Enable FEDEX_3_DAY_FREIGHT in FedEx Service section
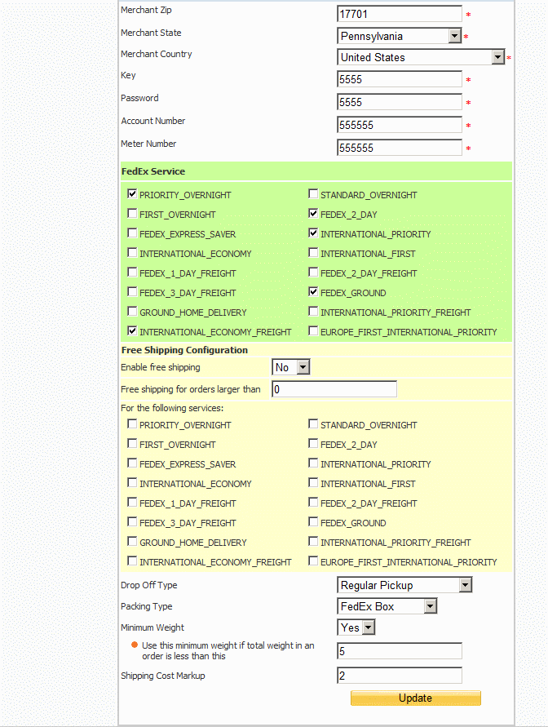The height and width of the screenshot is (727, 548). 132,291
